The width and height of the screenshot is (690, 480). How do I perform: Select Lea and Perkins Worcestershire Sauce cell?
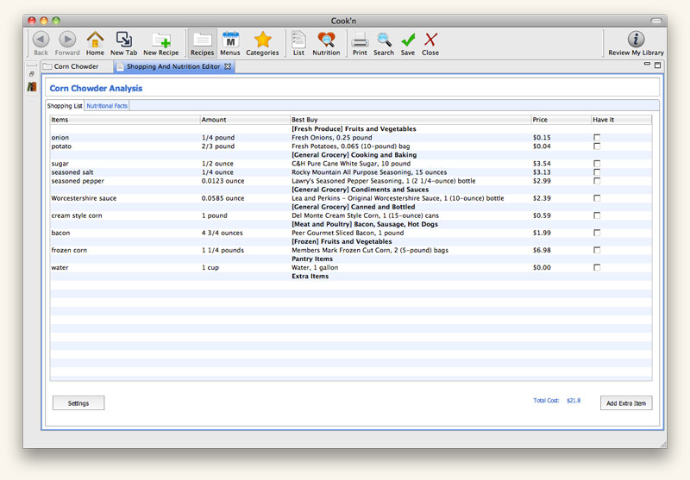pyautogui.click(x=398, y=198)
